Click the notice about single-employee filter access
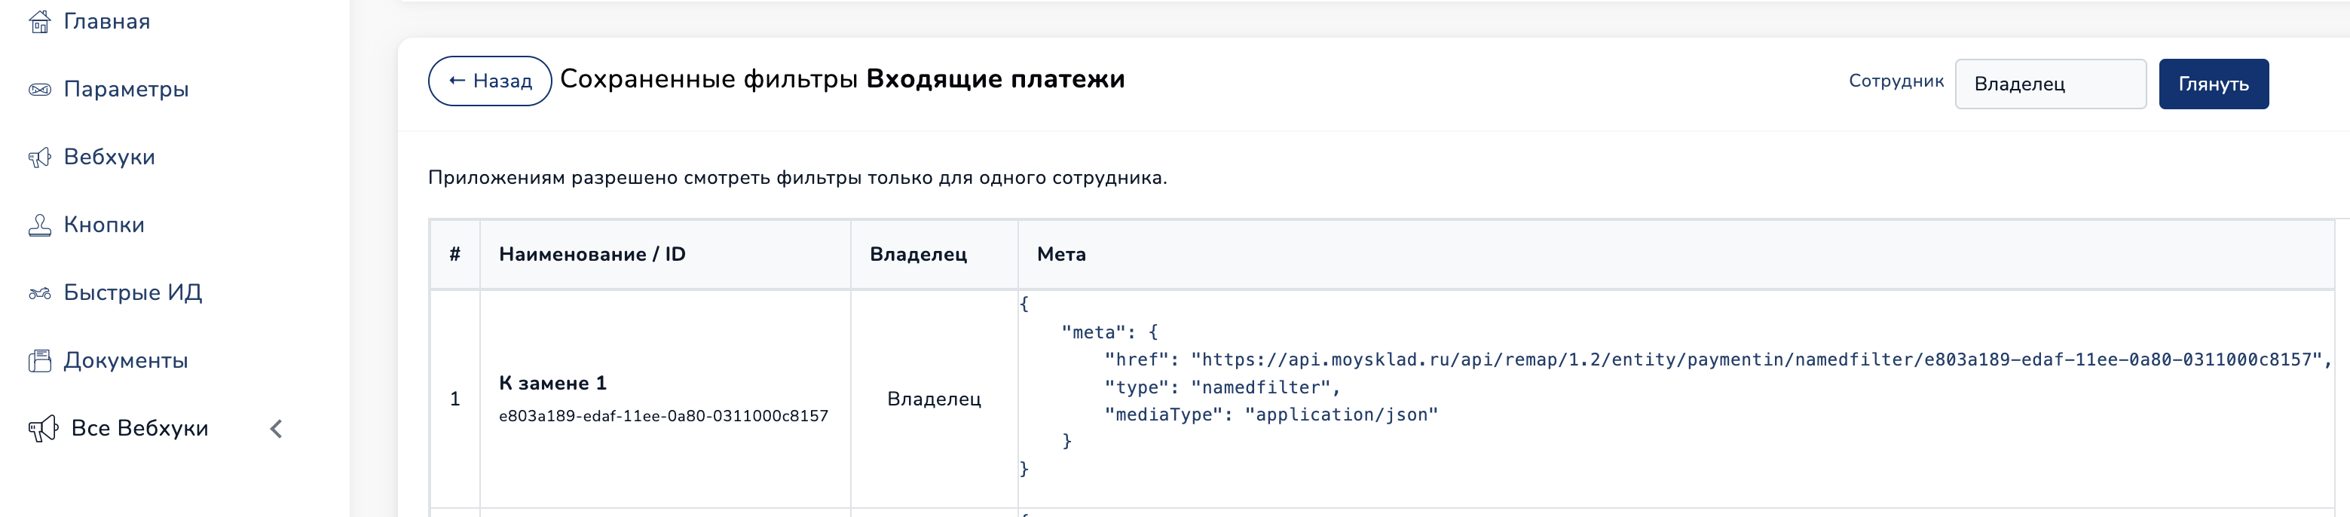The image size is (2350, 517). tap(797, 178)
